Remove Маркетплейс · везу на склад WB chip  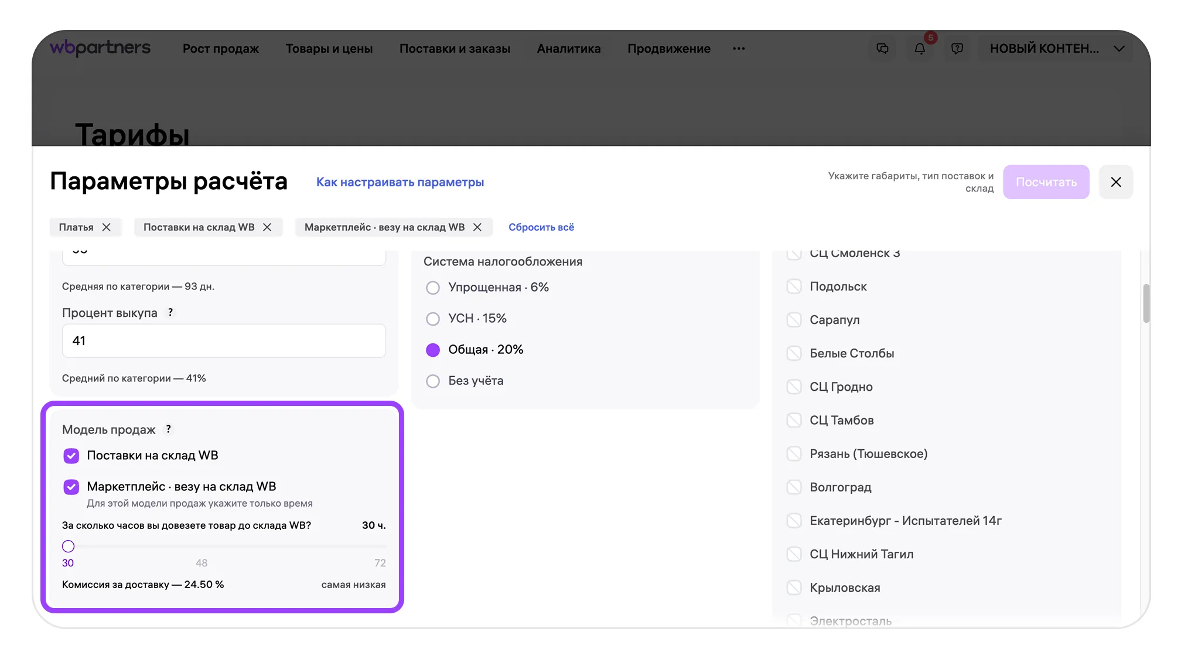click(477, 227)
